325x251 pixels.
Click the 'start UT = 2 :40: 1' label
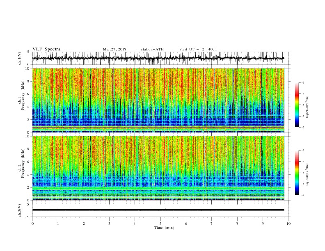198,49
